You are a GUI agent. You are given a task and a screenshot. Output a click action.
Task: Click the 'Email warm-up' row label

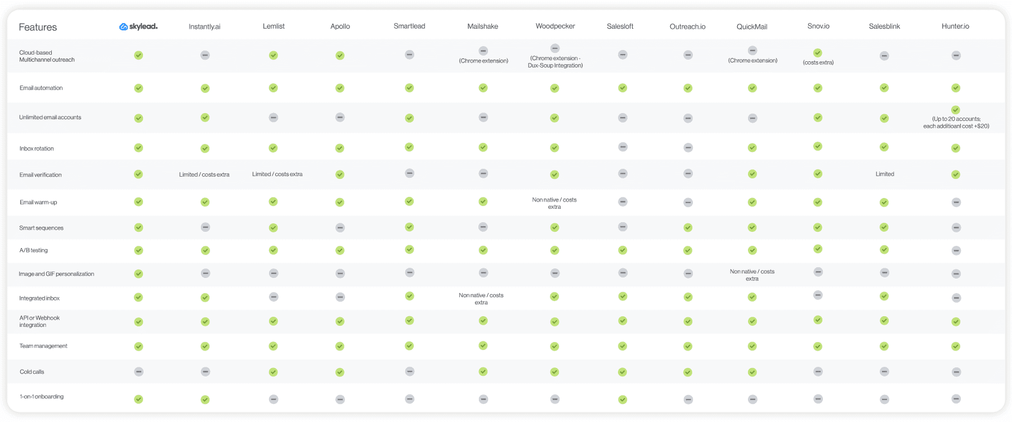point(38,202)
